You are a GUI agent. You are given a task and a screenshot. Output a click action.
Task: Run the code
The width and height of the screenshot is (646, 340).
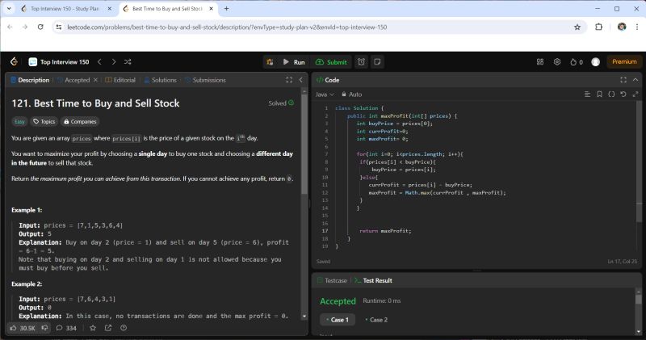tap(294, 62)
